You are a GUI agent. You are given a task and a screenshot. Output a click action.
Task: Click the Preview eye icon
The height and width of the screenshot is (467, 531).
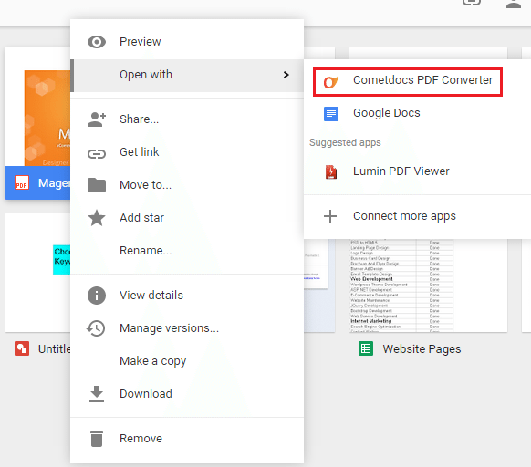[97, 42]
